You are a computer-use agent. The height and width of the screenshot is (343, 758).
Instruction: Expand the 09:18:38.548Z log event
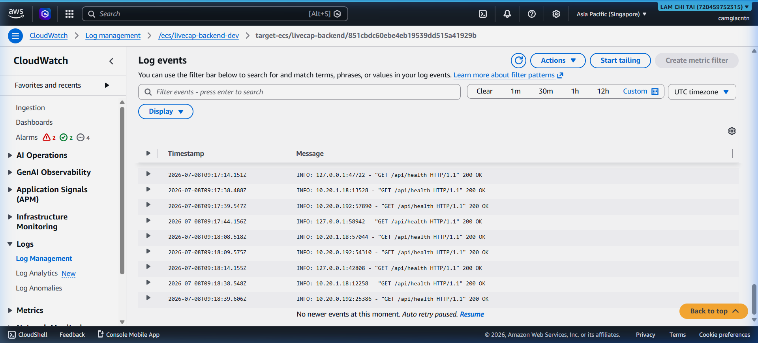[148, 282]
